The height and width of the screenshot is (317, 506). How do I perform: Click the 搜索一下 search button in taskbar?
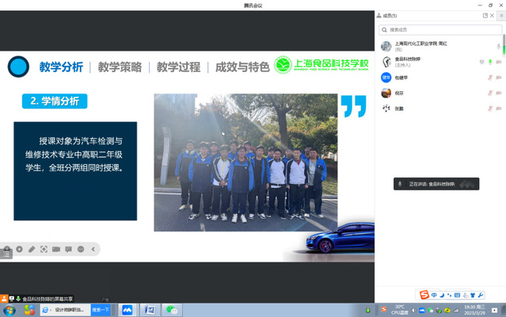[x=101, y=310]
